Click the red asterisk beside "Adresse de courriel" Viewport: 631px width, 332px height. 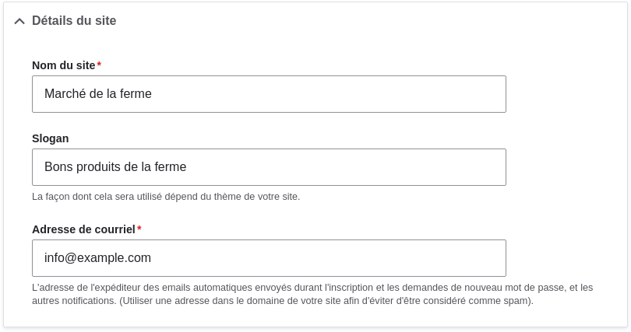coord(139,229)
